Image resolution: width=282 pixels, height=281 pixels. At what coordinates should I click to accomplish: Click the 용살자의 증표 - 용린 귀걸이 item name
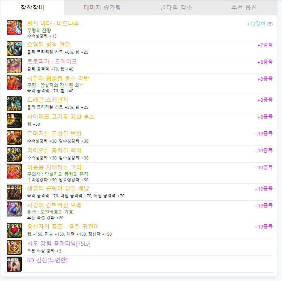63,227
